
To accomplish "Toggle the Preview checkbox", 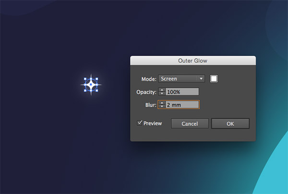I will (140, 123).
